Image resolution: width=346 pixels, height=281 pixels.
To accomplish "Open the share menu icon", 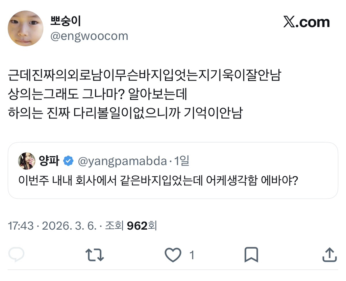I will (x=328, y=255).
